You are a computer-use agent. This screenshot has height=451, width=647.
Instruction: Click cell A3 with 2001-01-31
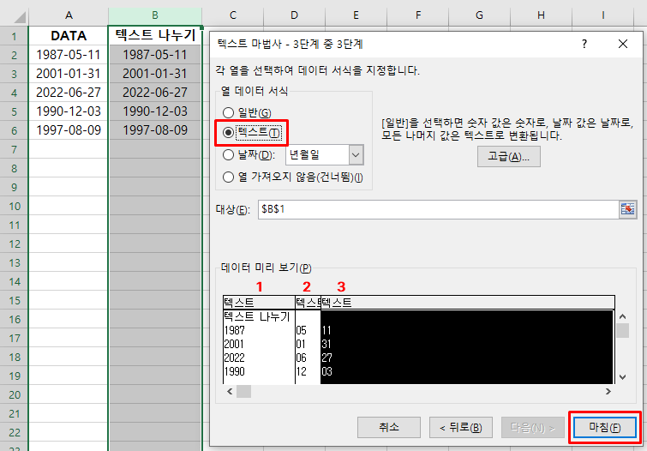69,74
